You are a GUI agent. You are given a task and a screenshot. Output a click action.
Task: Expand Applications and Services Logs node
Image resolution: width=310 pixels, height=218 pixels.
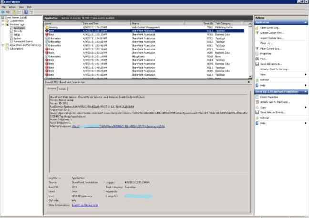tap(3, 45)
